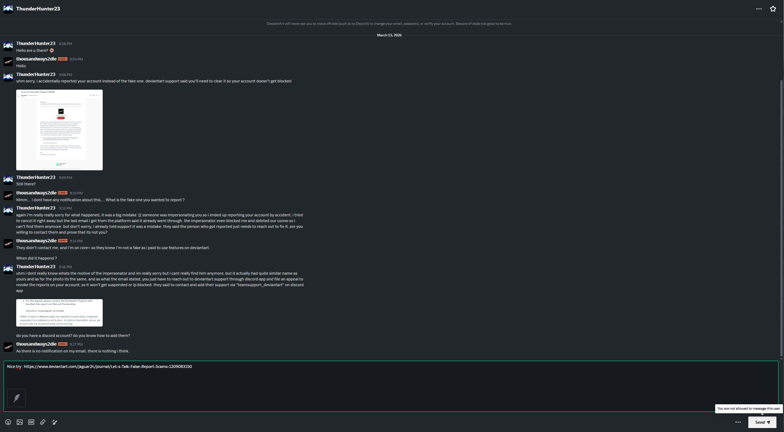This screenshot has width=784, height=432.
Task: Open the GIF picker
Action: point(31,422)
